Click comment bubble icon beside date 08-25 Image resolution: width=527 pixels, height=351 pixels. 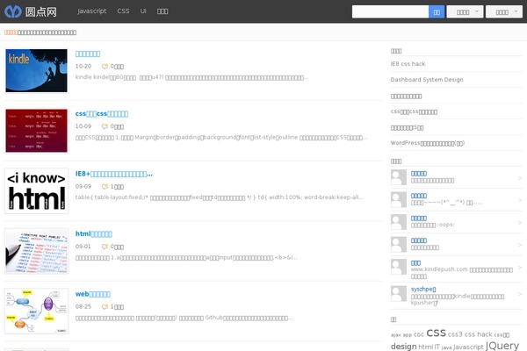(x=105, y=306)
